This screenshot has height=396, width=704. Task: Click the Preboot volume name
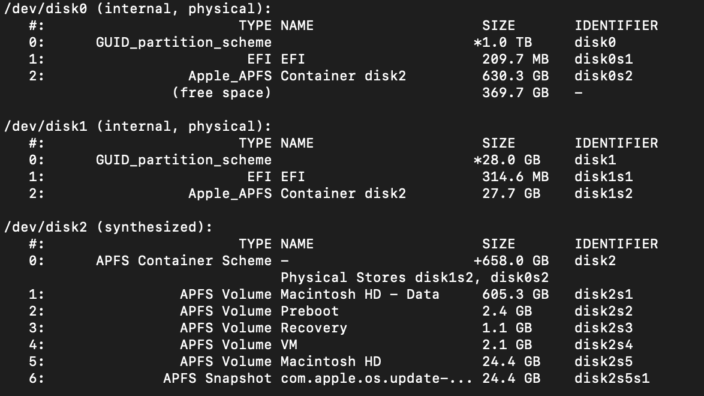[x=309, y=311]
